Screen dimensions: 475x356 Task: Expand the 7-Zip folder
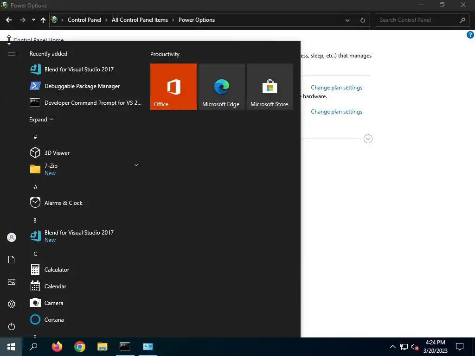(136, 165)
